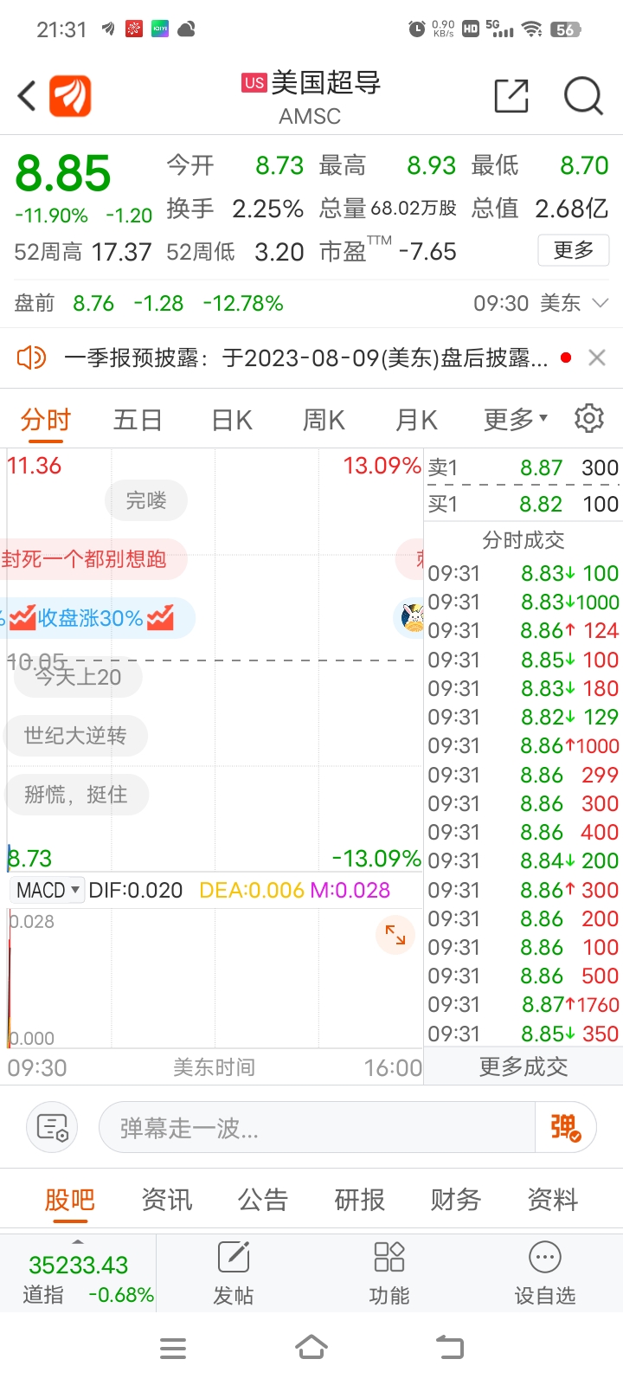Tap the 世纪大逆转 danmaku bubble
The width and height of the screenshot is (623, 1385).
pos(75,736)
